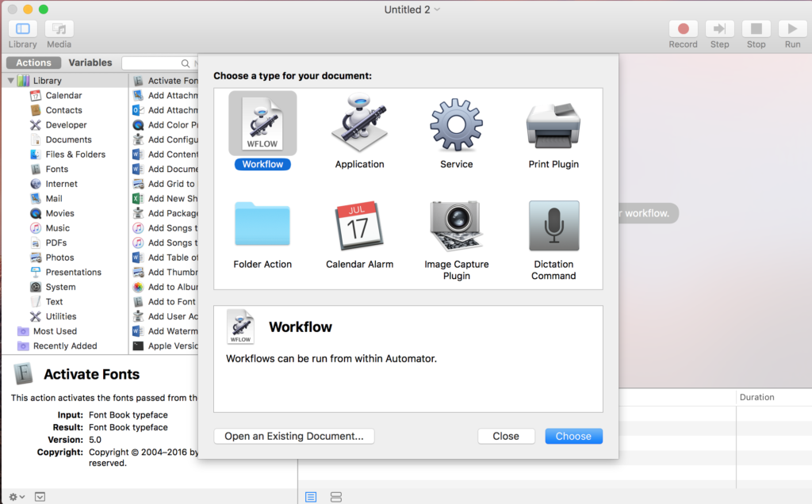Click Open an Existing Document

point(293,436)
